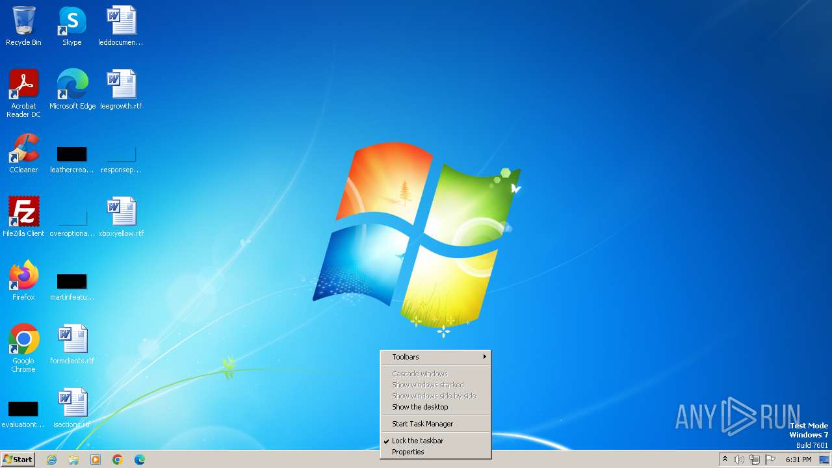This screenshot has height=468, width=832.
Task: Select the isections.rtf document icon
Action: pos(72,408)
